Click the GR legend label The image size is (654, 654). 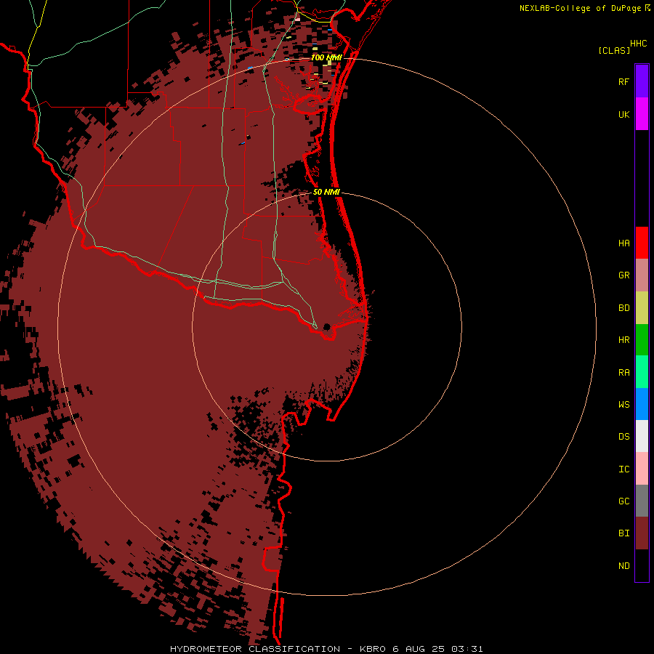[x=624, y=275]
